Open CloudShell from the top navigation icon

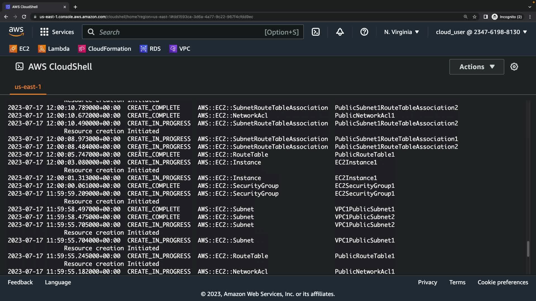point(315,32)
